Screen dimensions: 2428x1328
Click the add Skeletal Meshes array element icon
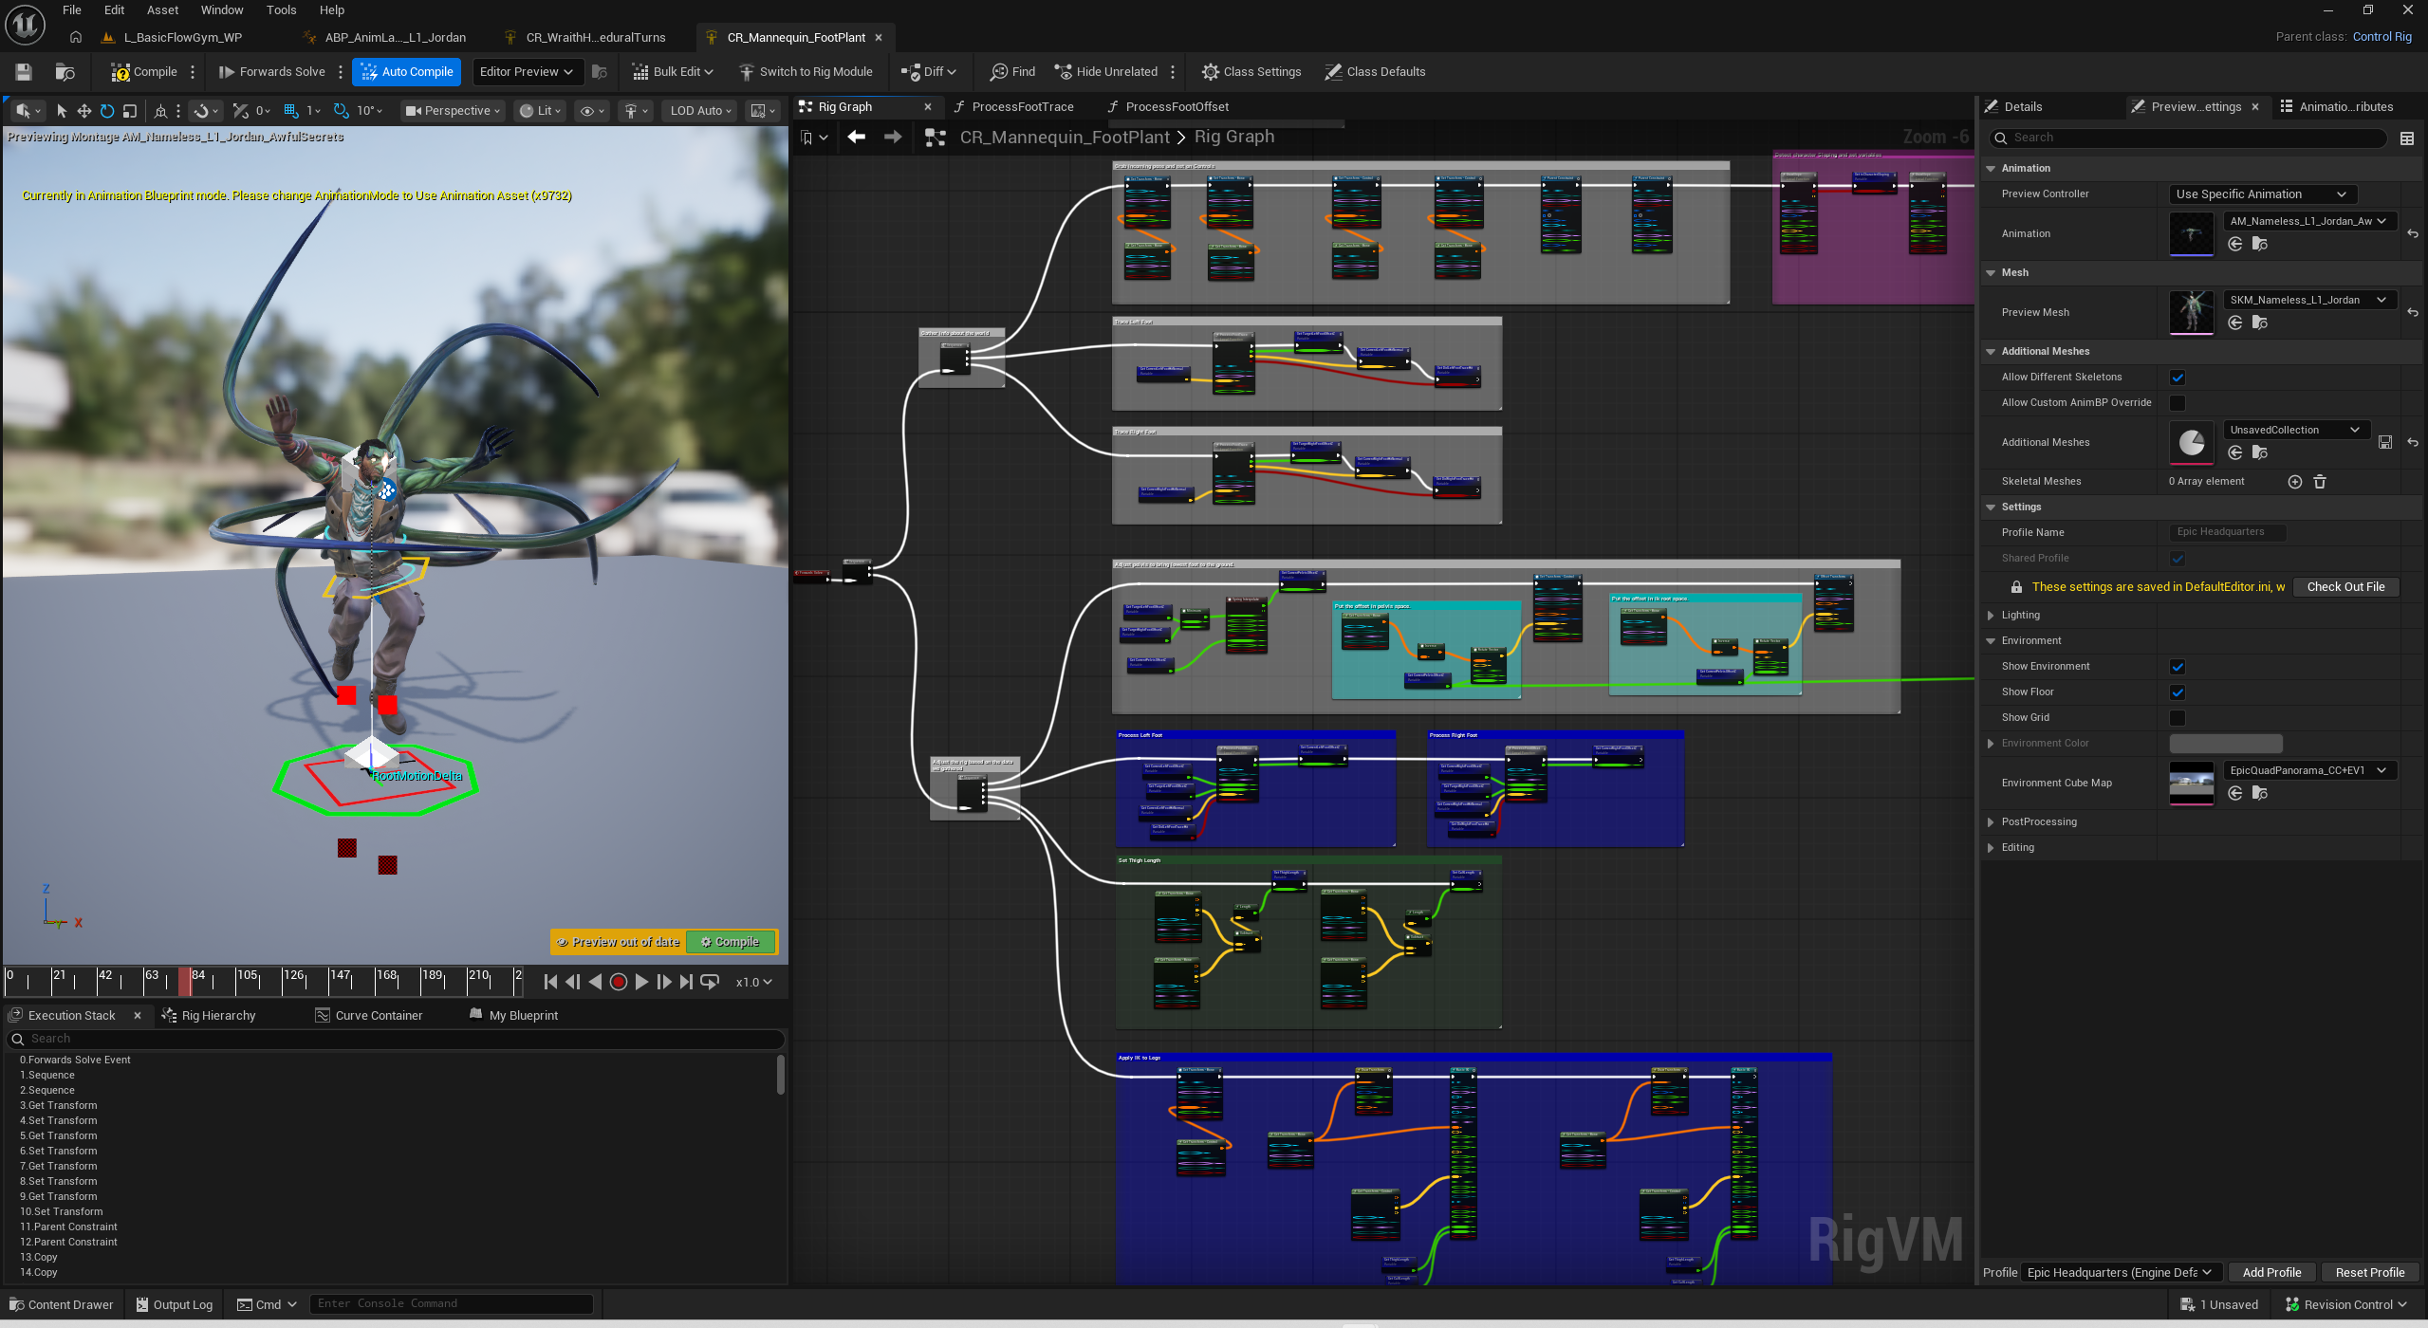[x=2294, y=482]
